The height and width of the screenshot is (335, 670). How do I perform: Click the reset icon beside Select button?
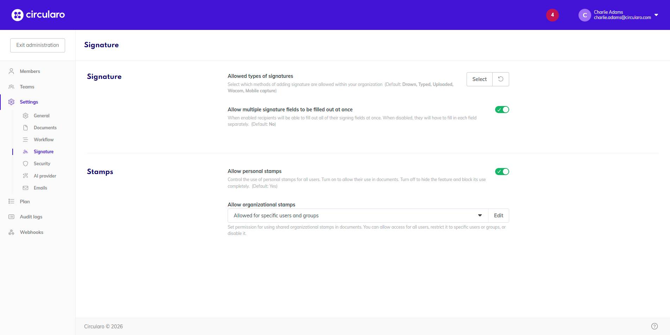click(500, 79)
